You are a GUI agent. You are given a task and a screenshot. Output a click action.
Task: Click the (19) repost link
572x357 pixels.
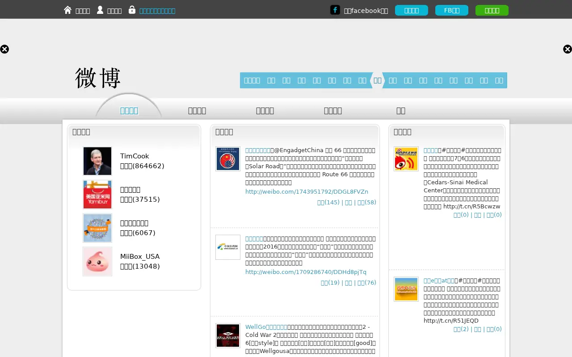point(330,283)
